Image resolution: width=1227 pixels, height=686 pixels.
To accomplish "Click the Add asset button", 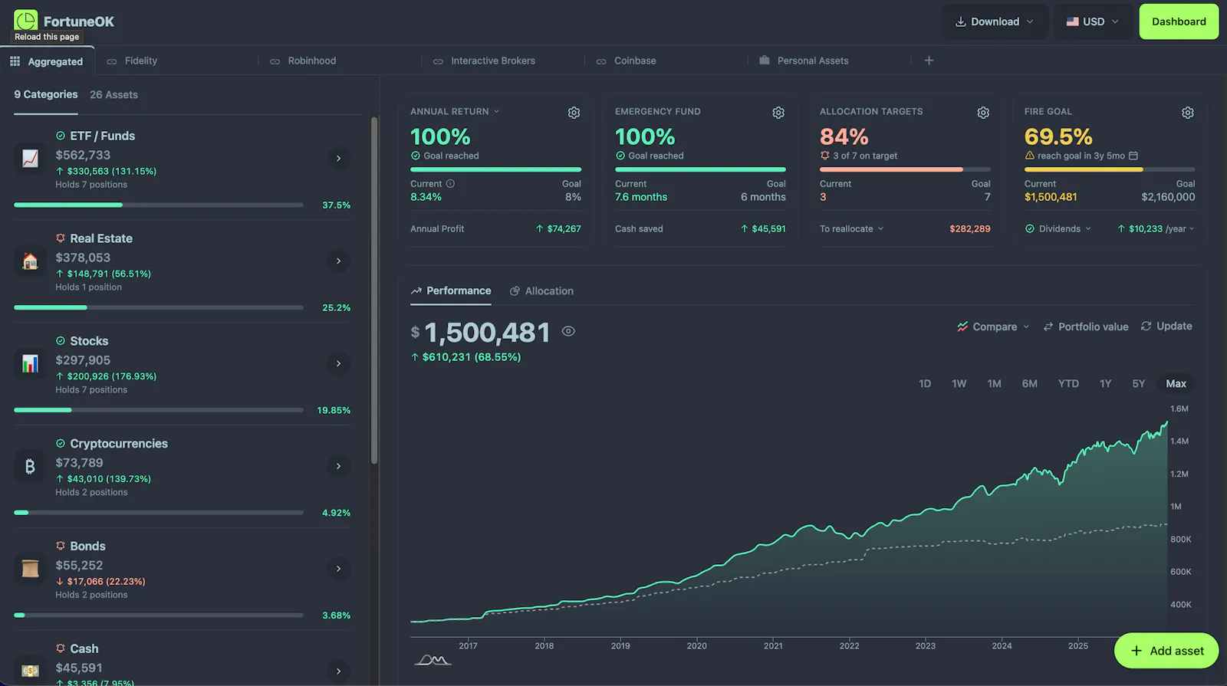I will click(1166, 651).
